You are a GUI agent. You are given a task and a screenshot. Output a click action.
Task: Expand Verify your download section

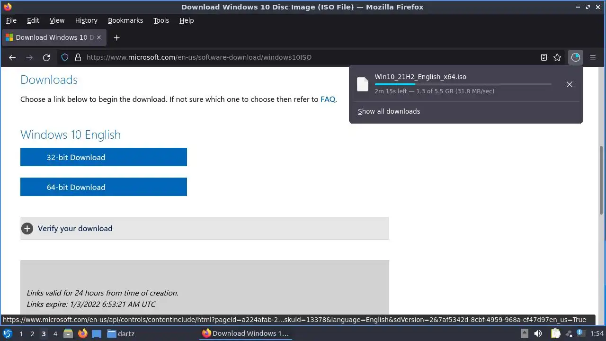click(205, 228)
